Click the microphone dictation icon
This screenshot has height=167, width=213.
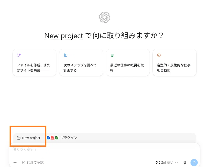coord(185,163)
